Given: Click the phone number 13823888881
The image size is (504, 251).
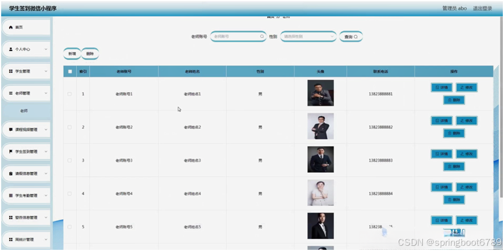Looking at the screenshot, I should pos(380,94).
